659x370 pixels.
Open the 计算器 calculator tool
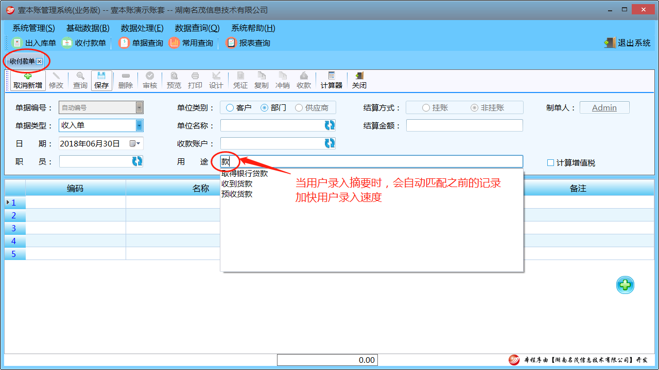click(332, 81)
